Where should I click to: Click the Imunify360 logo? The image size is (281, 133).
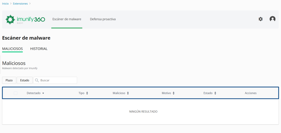(25, 19)
